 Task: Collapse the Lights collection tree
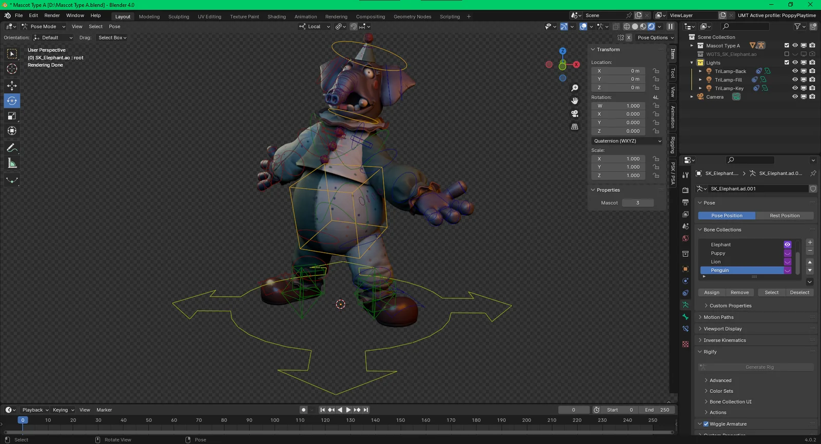pyautogui.click(x=692, y=63)
